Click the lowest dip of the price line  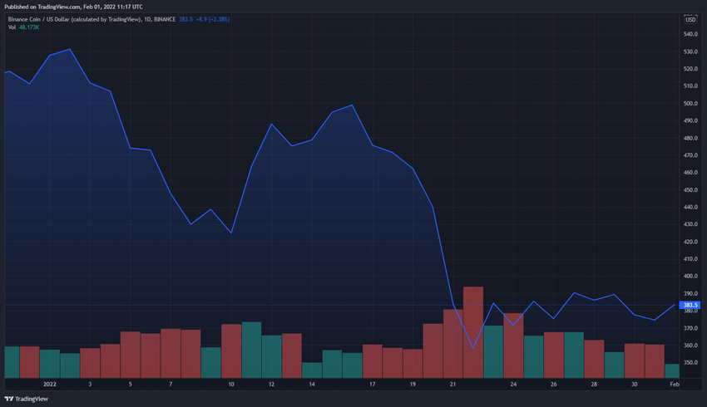[473, 348]
